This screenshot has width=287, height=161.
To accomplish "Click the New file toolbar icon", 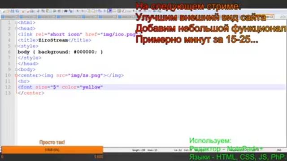I will click(4, 11).
